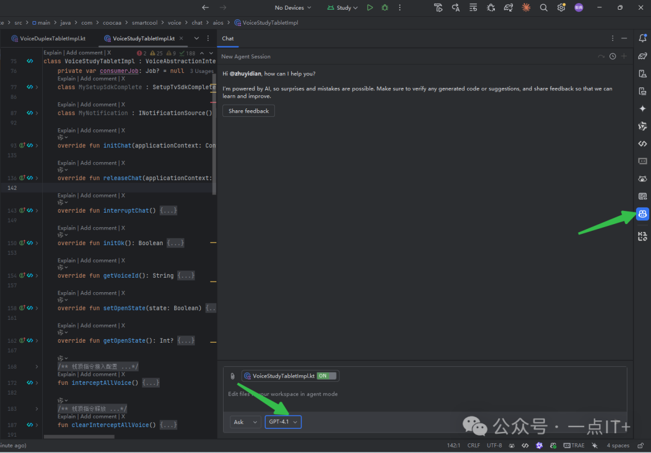Open the Gemini sparkle tool window icon

[x=643, y=108]
